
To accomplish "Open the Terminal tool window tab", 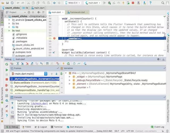I will (x=57, y=127).
